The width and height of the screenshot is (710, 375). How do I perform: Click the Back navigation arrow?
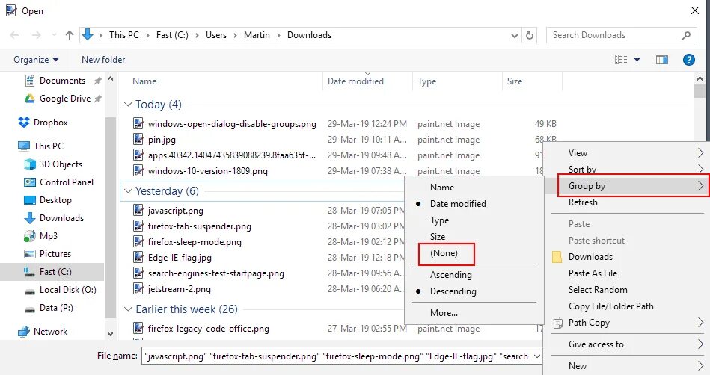click(14, 35)
